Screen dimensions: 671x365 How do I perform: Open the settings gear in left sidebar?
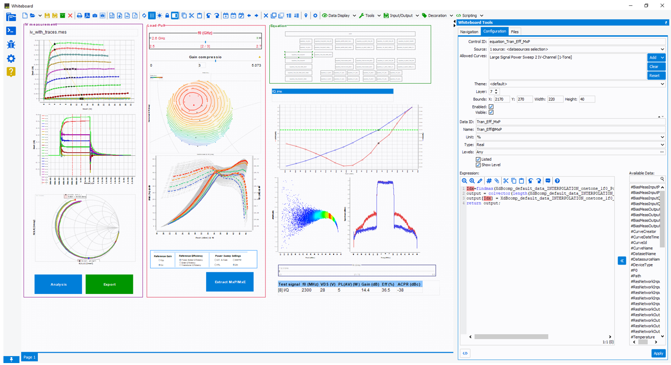point(11,58)
